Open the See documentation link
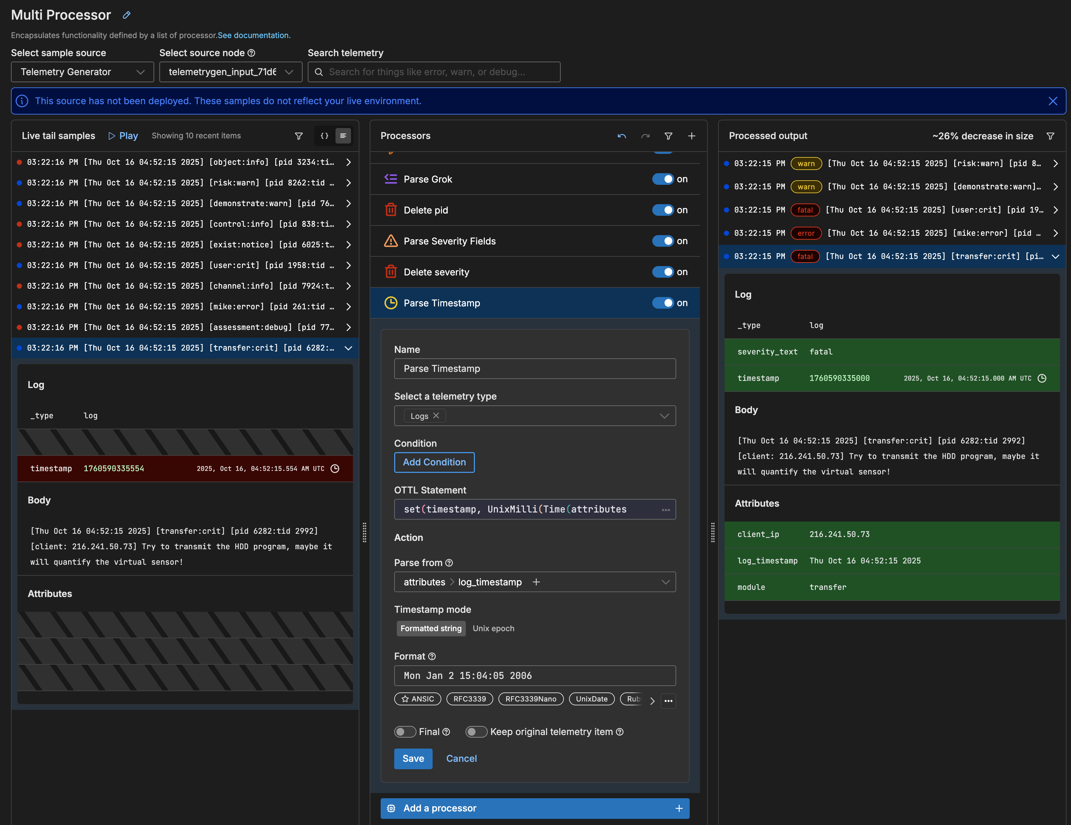The width and height of the screenshot is (1071, 825). click(x=254, y=35)
